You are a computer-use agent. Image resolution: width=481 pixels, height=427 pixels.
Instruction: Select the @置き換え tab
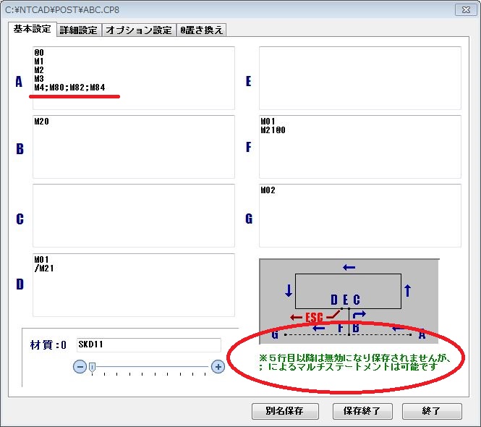pyautogui.click(x=201, y=30)
